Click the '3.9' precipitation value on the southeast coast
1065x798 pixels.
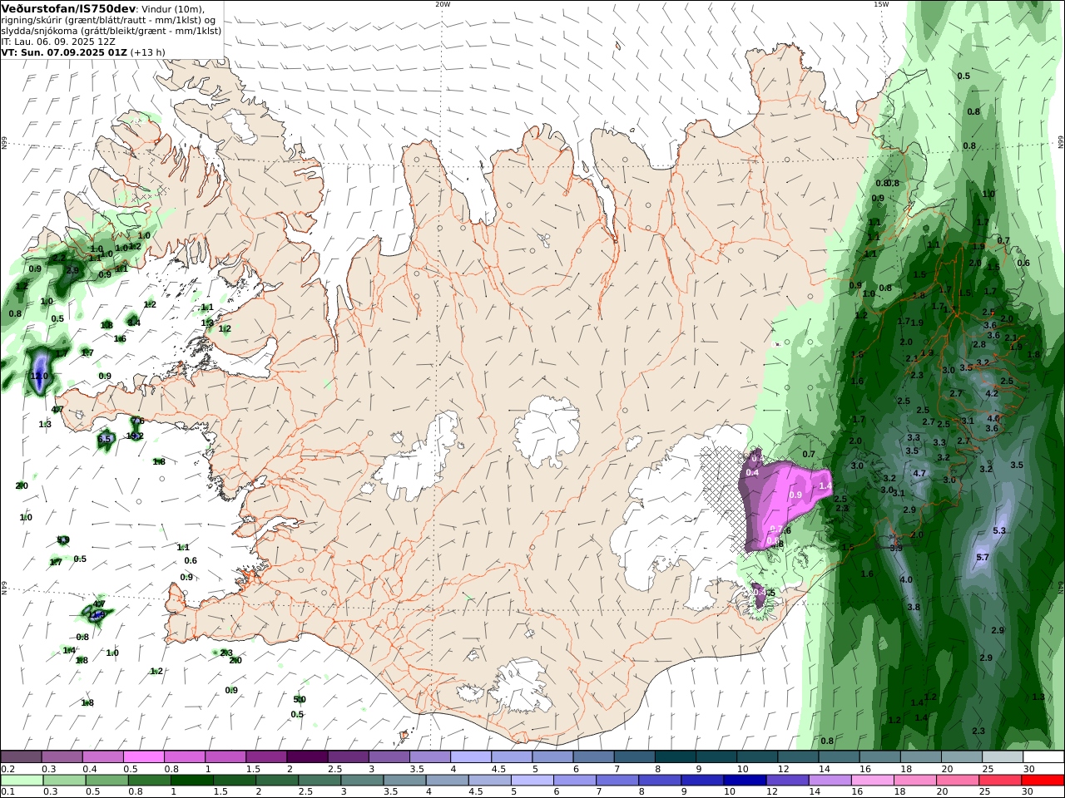point(896,548)
